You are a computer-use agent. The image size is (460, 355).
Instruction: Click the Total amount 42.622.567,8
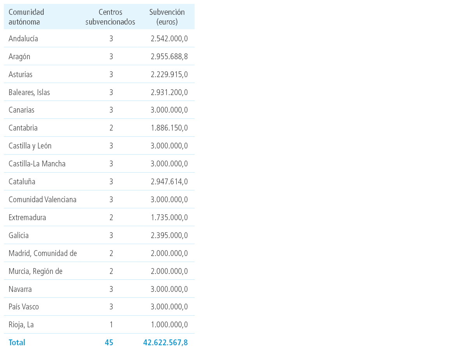pos(165,343)
